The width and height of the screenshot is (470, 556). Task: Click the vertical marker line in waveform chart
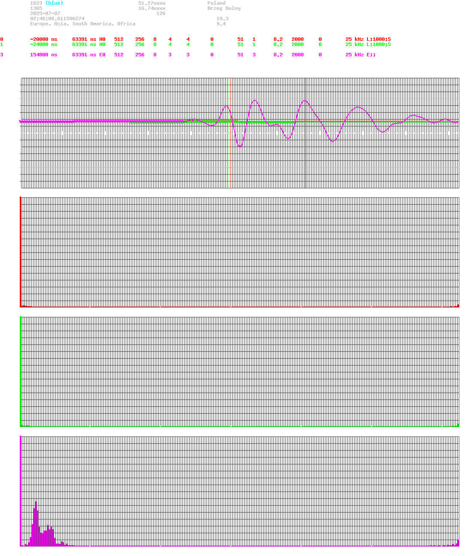(305, 133)
